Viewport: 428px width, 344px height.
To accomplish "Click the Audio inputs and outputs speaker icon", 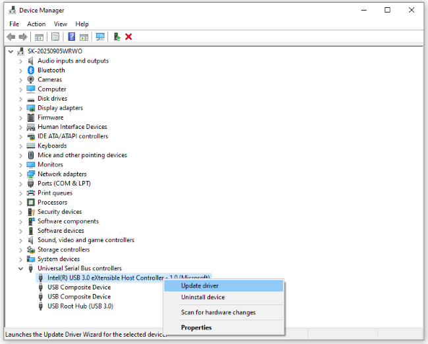I will coord(31,61).
